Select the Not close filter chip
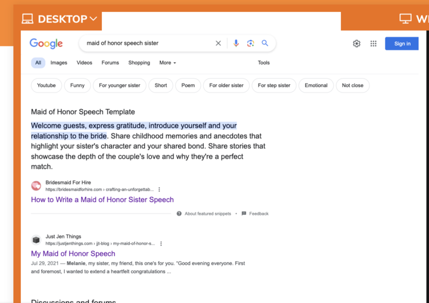The height and width of the screenshot is (303, 429). [x=353, y=85]
